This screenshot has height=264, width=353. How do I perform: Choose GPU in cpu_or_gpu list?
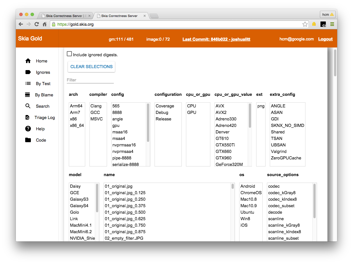point(192,112)
